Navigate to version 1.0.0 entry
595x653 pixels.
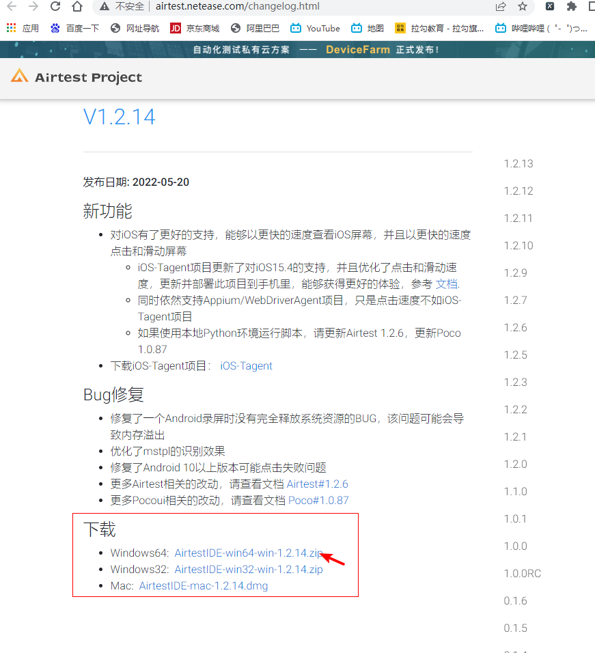click(x=516, y=546)
